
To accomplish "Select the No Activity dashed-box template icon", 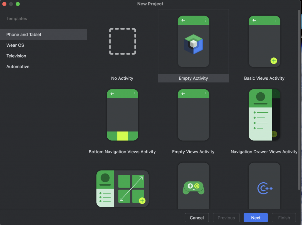I will click(x=122, y=41).
